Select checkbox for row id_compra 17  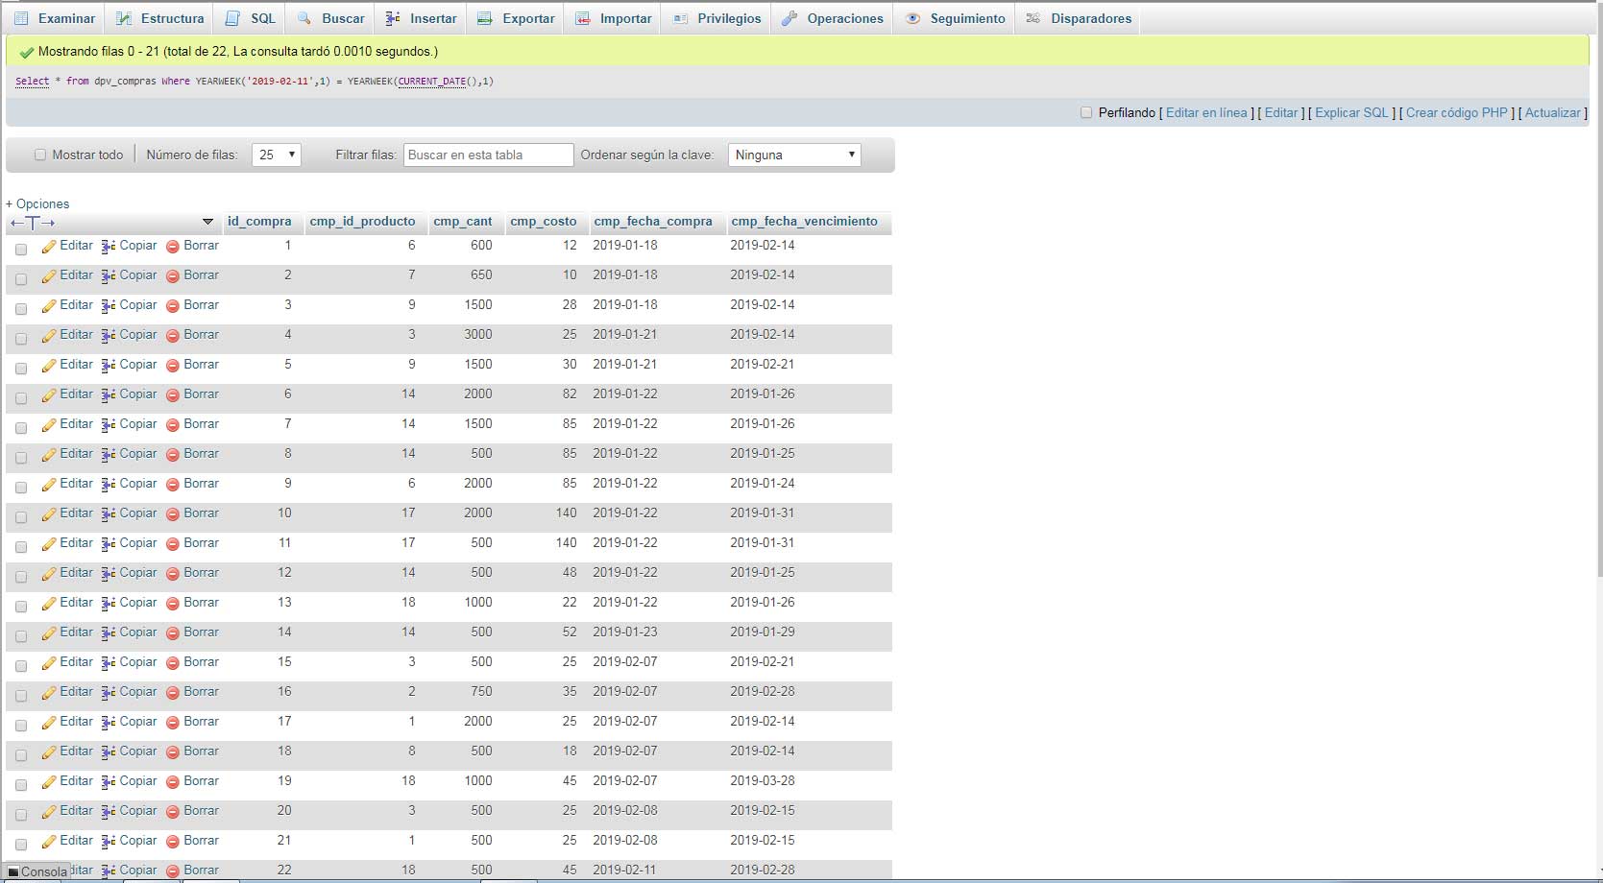click(x=21, y=726)
